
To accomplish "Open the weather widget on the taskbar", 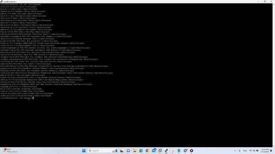I will [10, 151].
